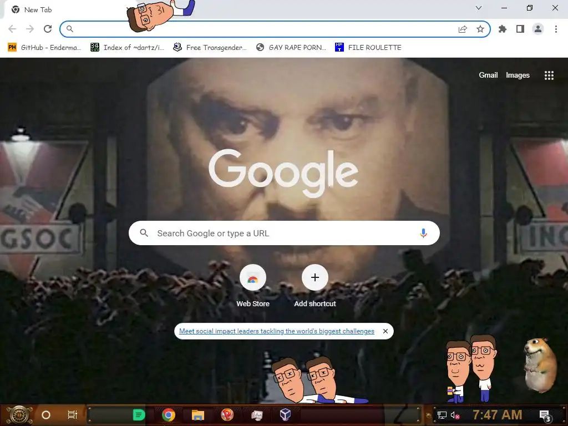568x426 pixels.
Task: Open the 7:47 AM clock
Action: point(498,415)
